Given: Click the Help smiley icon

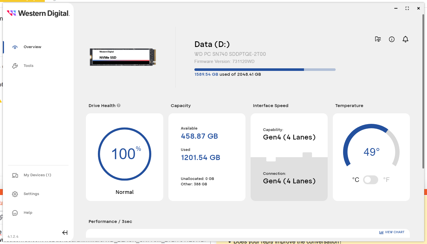Looking at the screenshot, I should point(15,213).
